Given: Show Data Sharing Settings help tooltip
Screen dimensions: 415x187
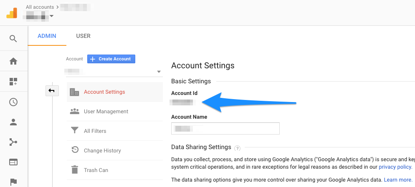Looking at the screenshot, I should [238, 148].
